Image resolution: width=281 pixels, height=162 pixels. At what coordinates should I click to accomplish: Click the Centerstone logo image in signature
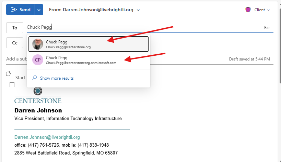(x=38, y=96)
